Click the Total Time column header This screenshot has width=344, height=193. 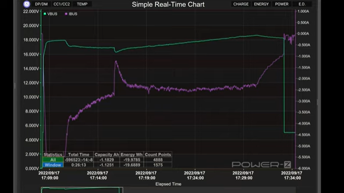click(x=79, y=154)
